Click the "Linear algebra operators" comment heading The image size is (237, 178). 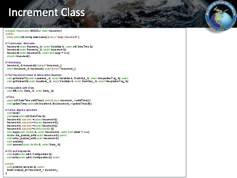(x=21, y=110)
